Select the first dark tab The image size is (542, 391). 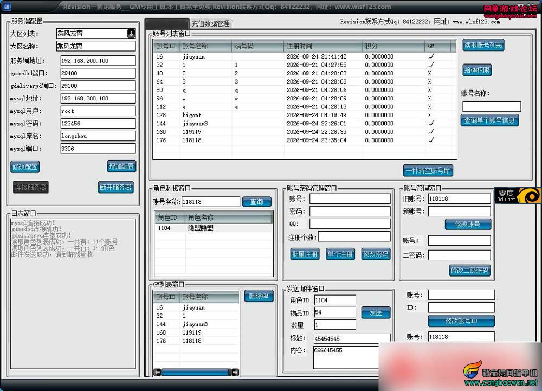coord(167,23)
